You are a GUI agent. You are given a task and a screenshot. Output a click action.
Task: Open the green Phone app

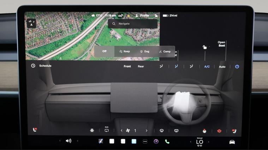[x=167, y=142]
